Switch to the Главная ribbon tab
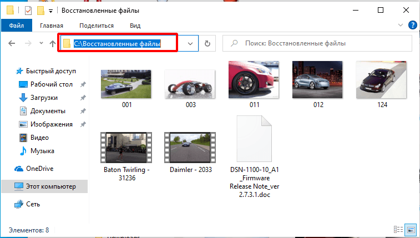 (52, 26)
